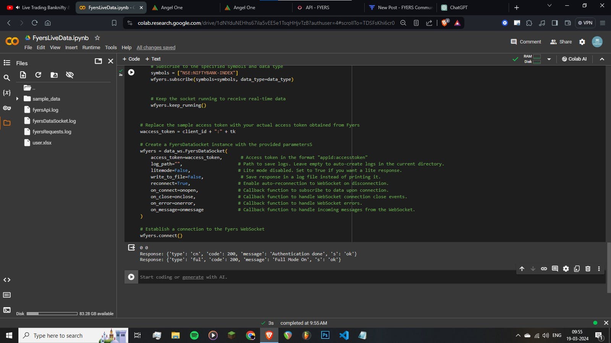611x343 pixels.
Task: Delete the cell using trash icon
Action: coord(588,269)
